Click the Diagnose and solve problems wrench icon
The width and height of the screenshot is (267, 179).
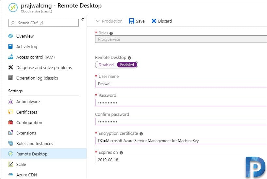tap(10, 67)
